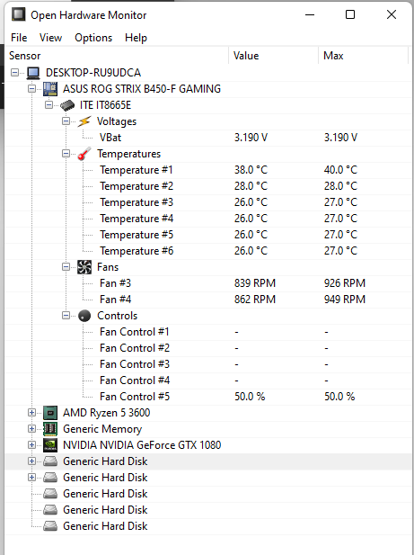Select the Temperature #6 row

coord(207,251)
